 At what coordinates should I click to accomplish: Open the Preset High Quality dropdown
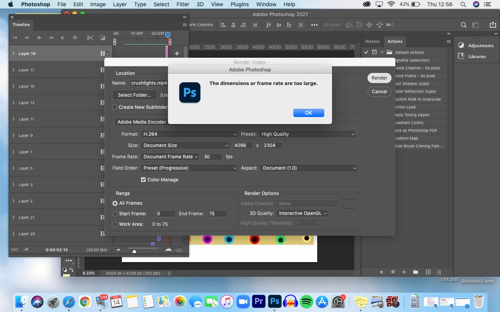click(307, 134)
